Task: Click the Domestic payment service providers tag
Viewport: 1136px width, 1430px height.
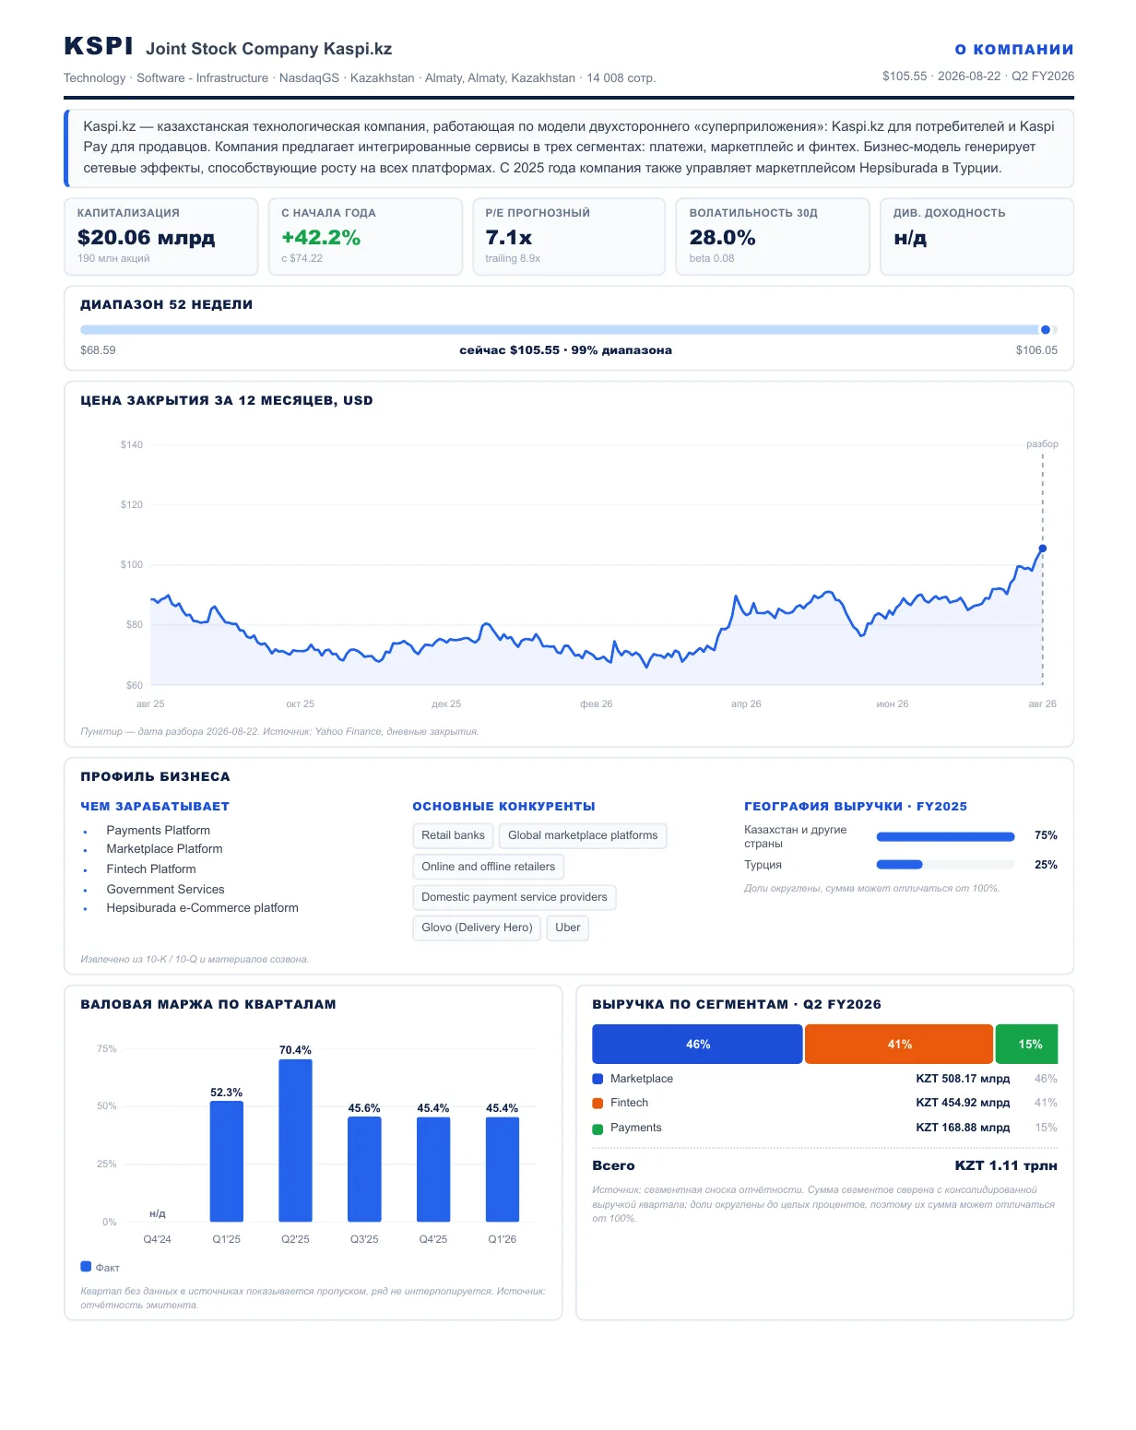Action: [515, 897]
